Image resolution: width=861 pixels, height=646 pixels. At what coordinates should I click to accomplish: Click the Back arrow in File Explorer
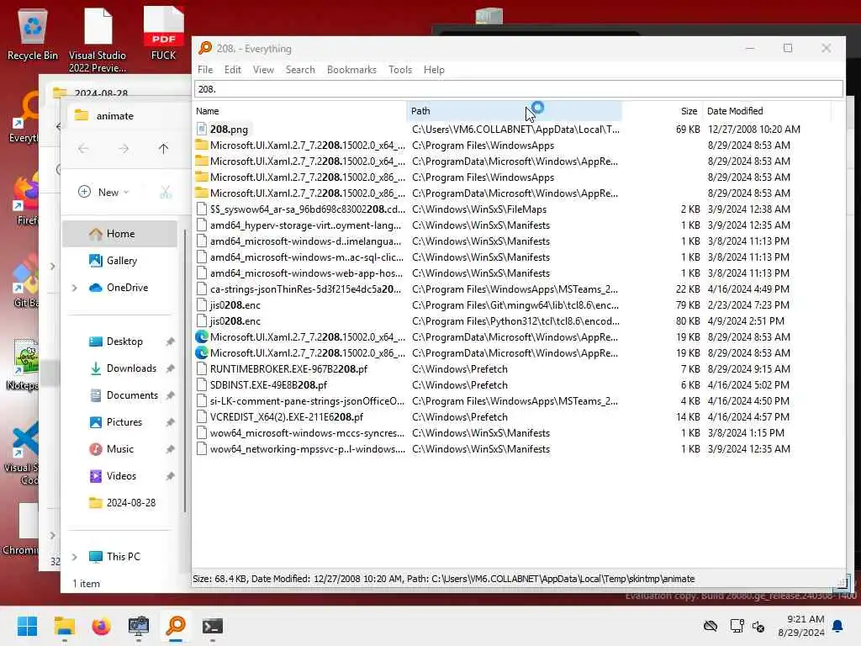click(x=83, y=148)
